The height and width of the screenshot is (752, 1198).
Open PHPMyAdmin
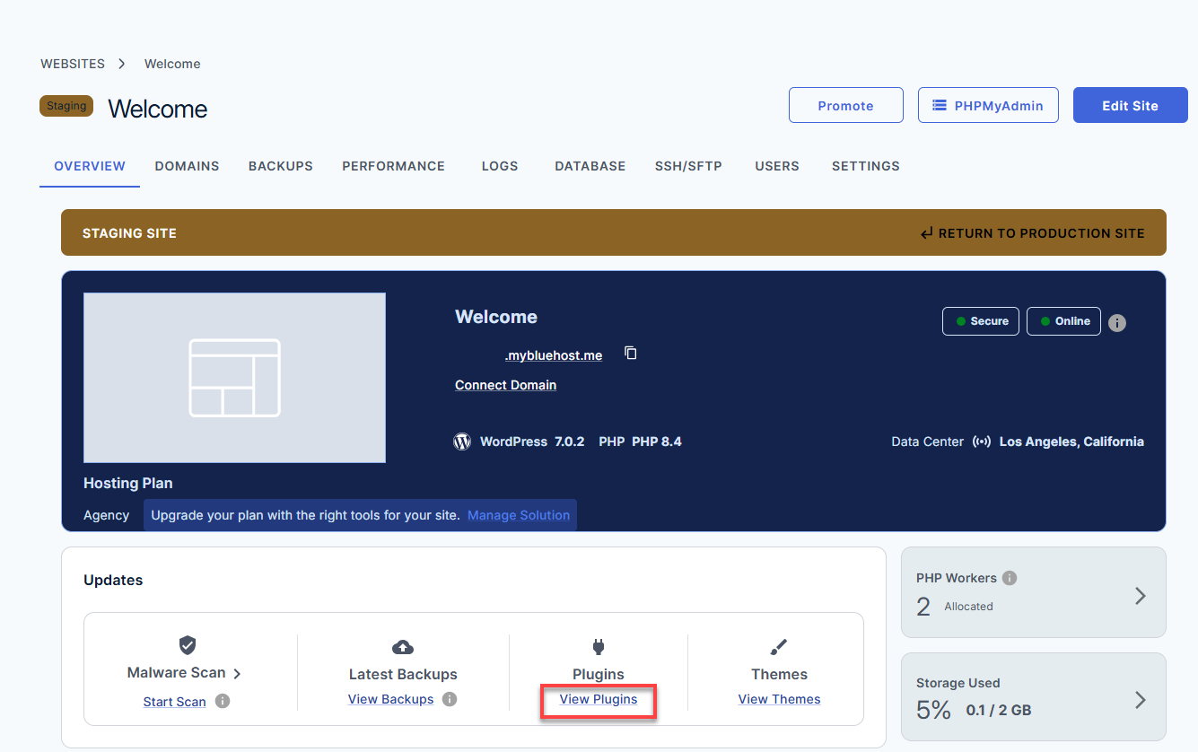click(x=988, y=105)
